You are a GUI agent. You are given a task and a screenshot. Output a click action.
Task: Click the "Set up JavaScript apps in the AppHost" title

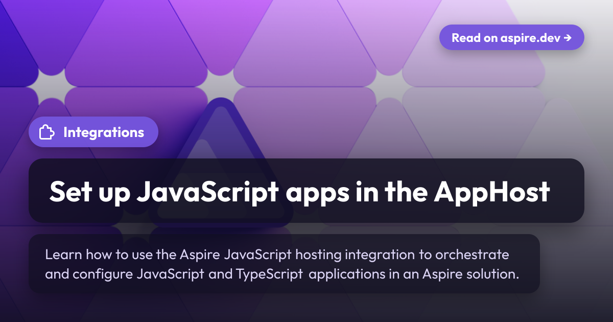[299, 192]
